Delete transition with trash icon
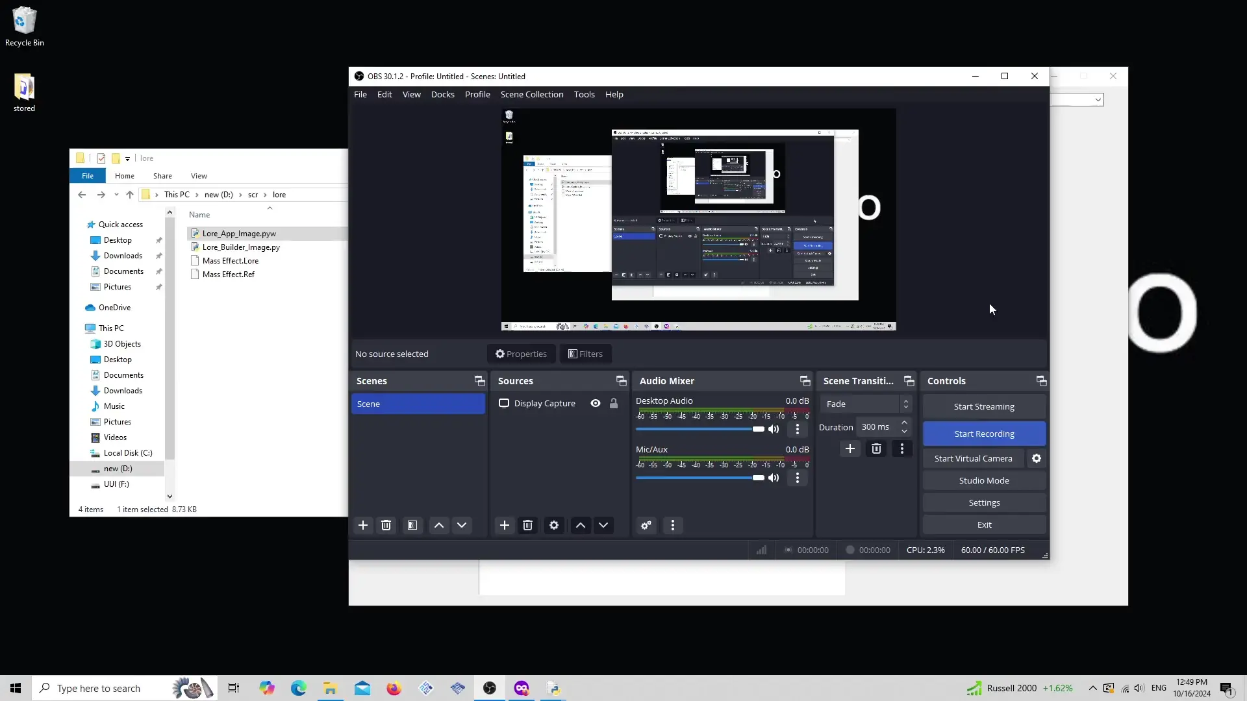The image size is (1247, 701). click(x=876, y=449)
